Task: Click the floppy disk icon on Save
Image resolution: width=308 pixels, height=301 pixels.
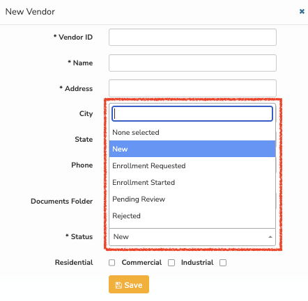Action: tap(118, 285)
